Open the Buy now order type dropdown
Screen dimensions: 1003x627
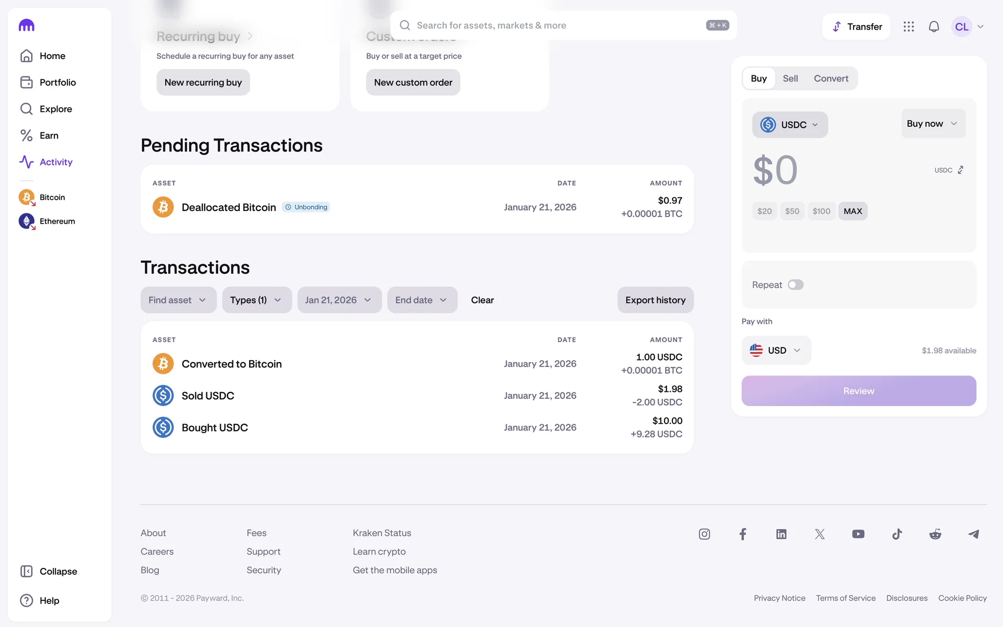coord(932,124)
